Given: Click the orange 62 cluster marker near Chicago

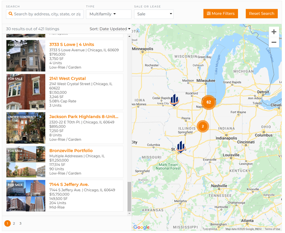Looking at the screenshot, I should (x=209, y=102).
